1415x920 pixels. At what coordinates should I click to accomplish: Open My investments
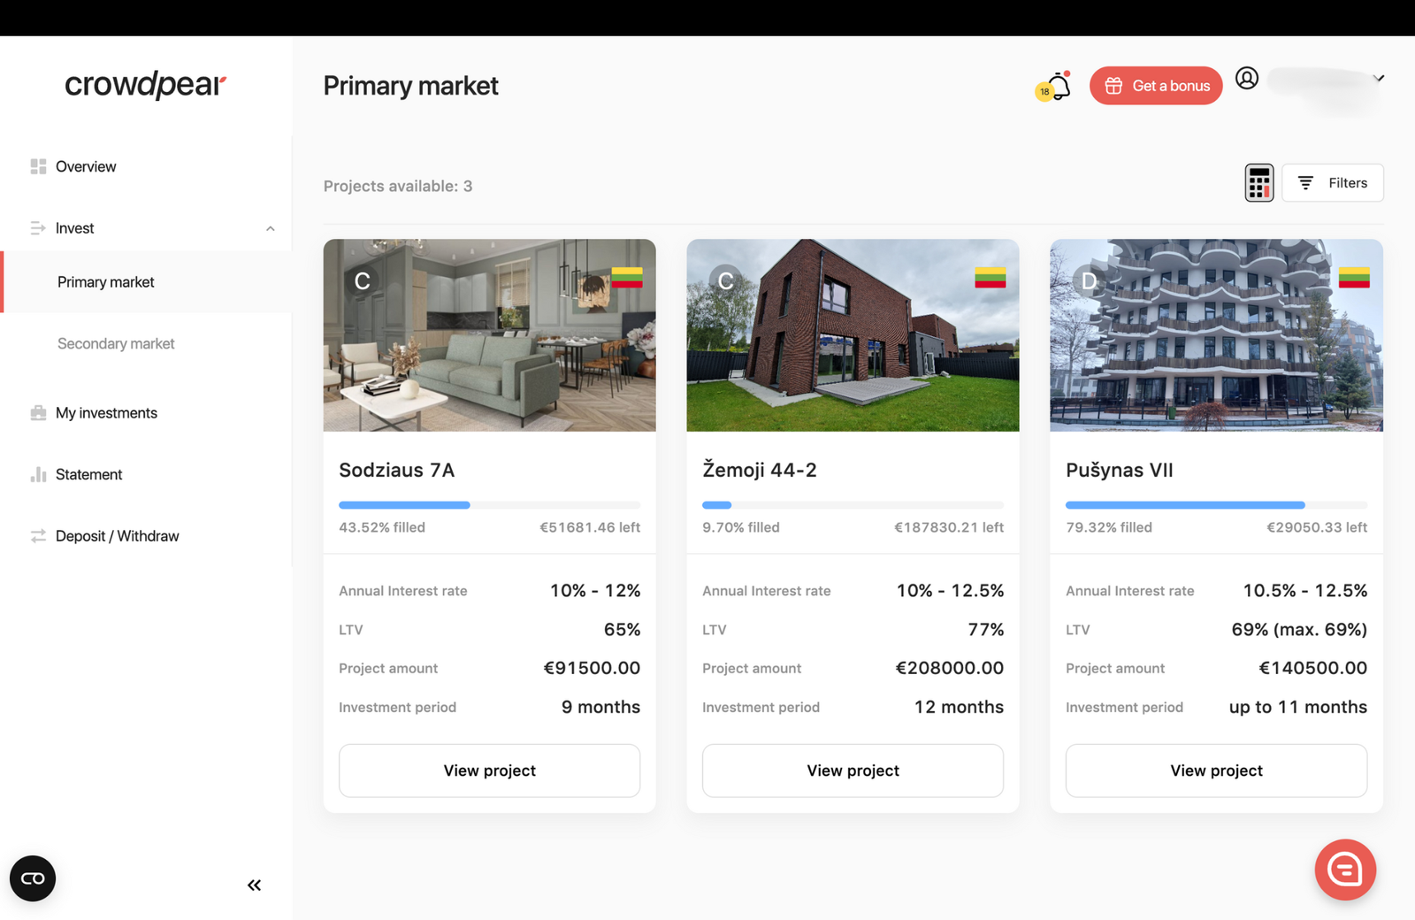click(x=106, y=413)
